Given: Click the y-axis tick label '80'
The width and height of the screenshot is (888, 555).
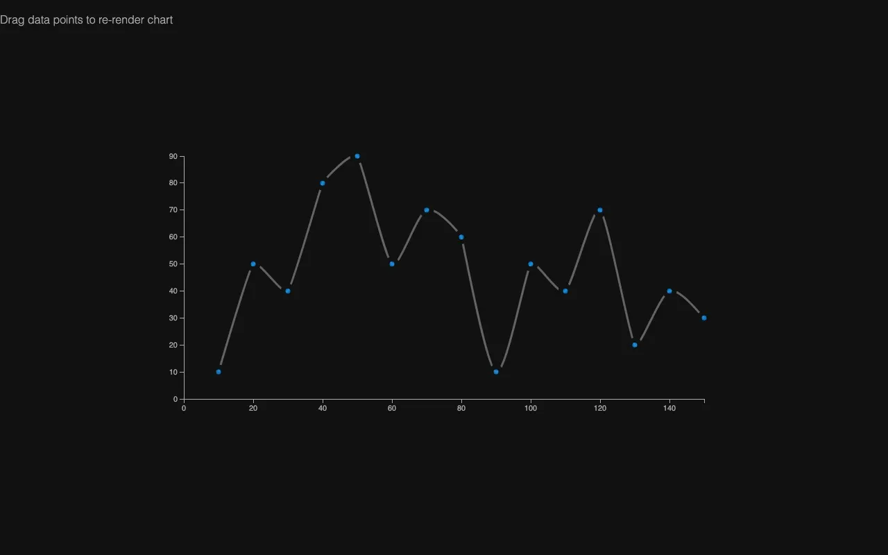Looking at the screenshot, I should click(173, 183).
